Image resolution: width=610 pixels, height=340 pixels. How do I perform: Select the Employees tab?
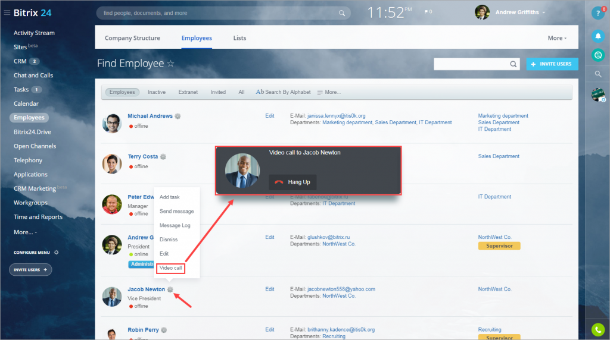197,38
